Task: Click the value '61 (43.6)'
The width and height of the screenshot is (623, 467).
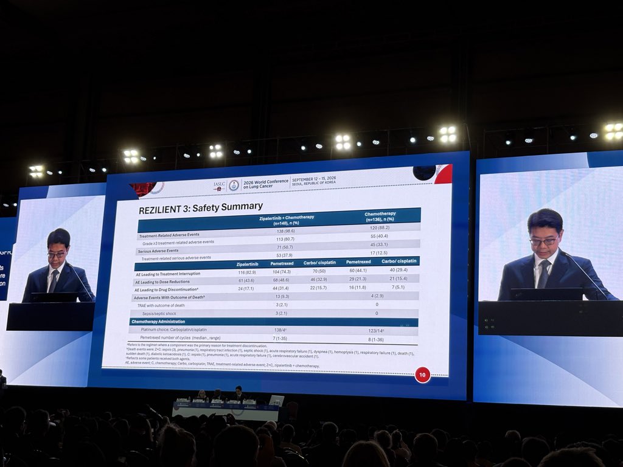Action: [246, 280]
